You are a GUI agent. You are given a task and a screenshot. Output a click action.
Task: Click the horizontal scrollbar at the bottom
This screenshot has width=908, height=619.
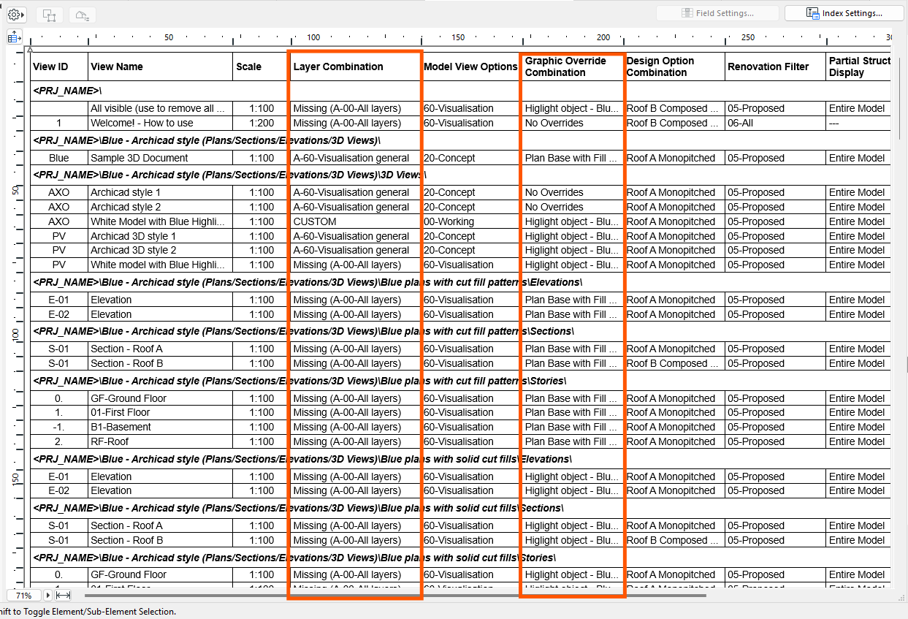click(x=396, y=596)
